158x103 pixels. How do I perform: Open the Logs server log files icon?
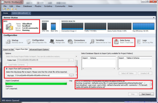pyautogui.click(x=139, y=42)
